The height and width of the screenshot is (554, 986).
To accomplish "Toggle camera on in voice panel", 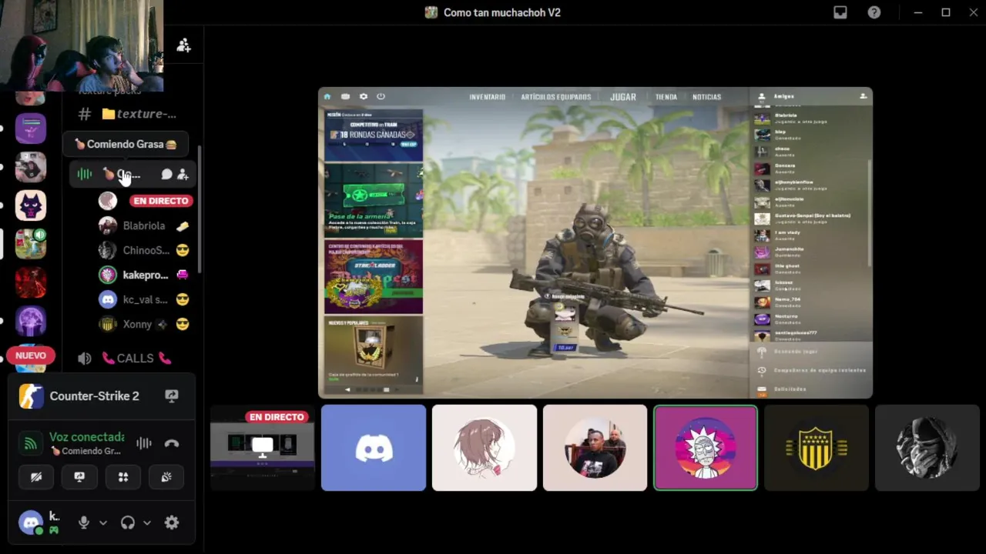I will [x=36, y=477].
